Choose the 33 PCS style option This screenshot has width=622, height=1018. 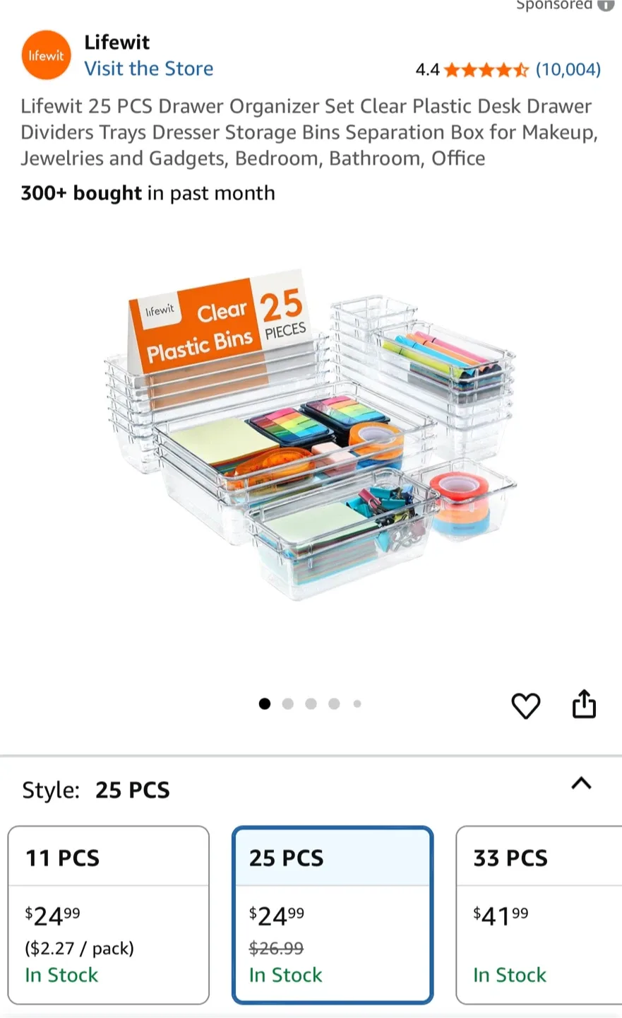coord(539,915)
